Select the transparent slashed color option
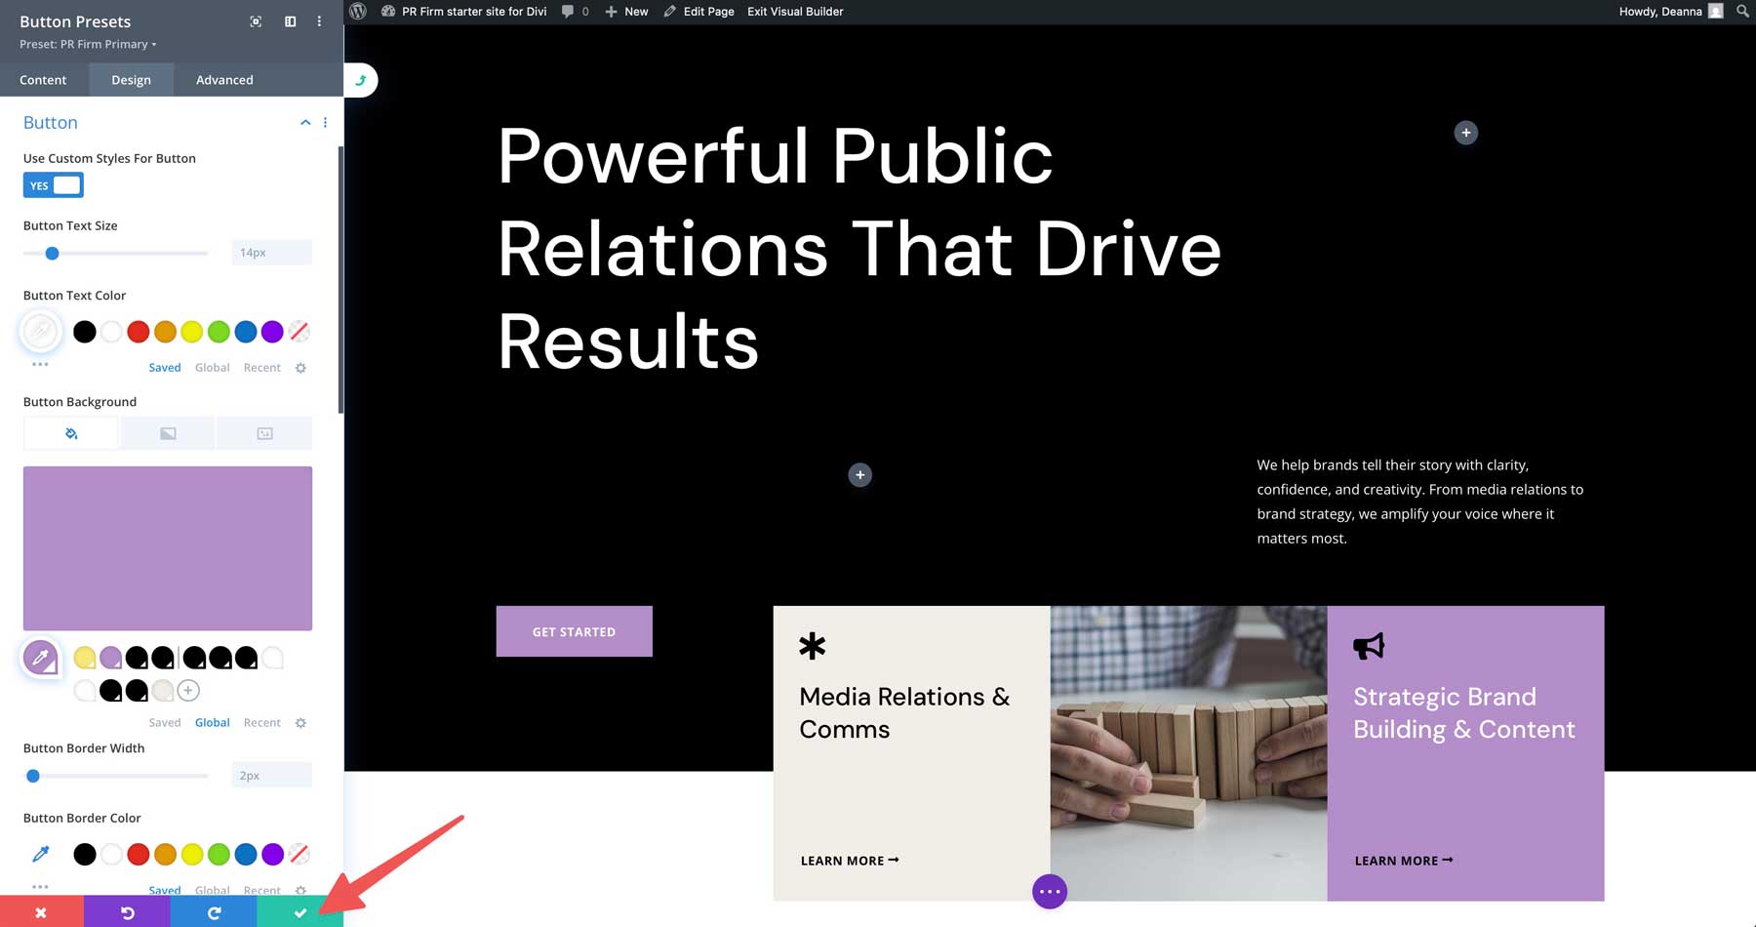Screen dimensions: 1756x927 (x=299, y=332)
